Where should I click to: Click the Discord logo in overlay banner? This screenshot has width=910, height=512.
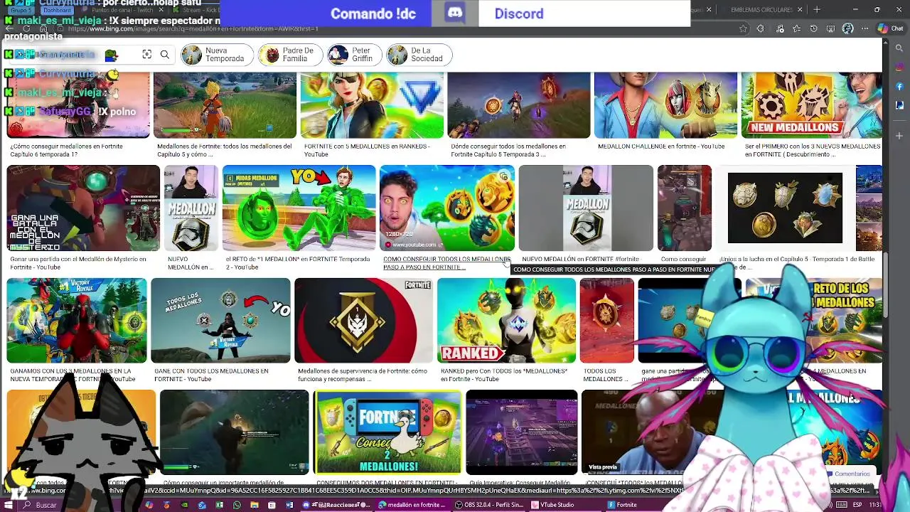[455, 14]
